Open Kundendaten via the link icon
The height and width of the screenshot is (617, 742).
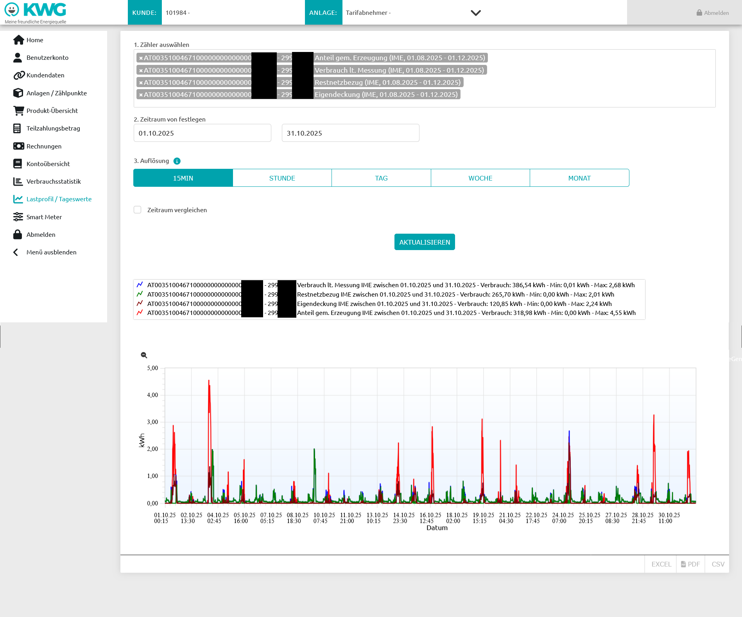[x=19, y=75]
